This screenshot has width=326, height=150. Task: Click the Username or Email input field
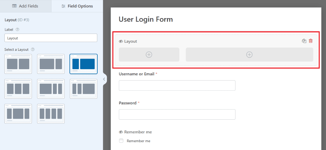[x=177, y=86]
